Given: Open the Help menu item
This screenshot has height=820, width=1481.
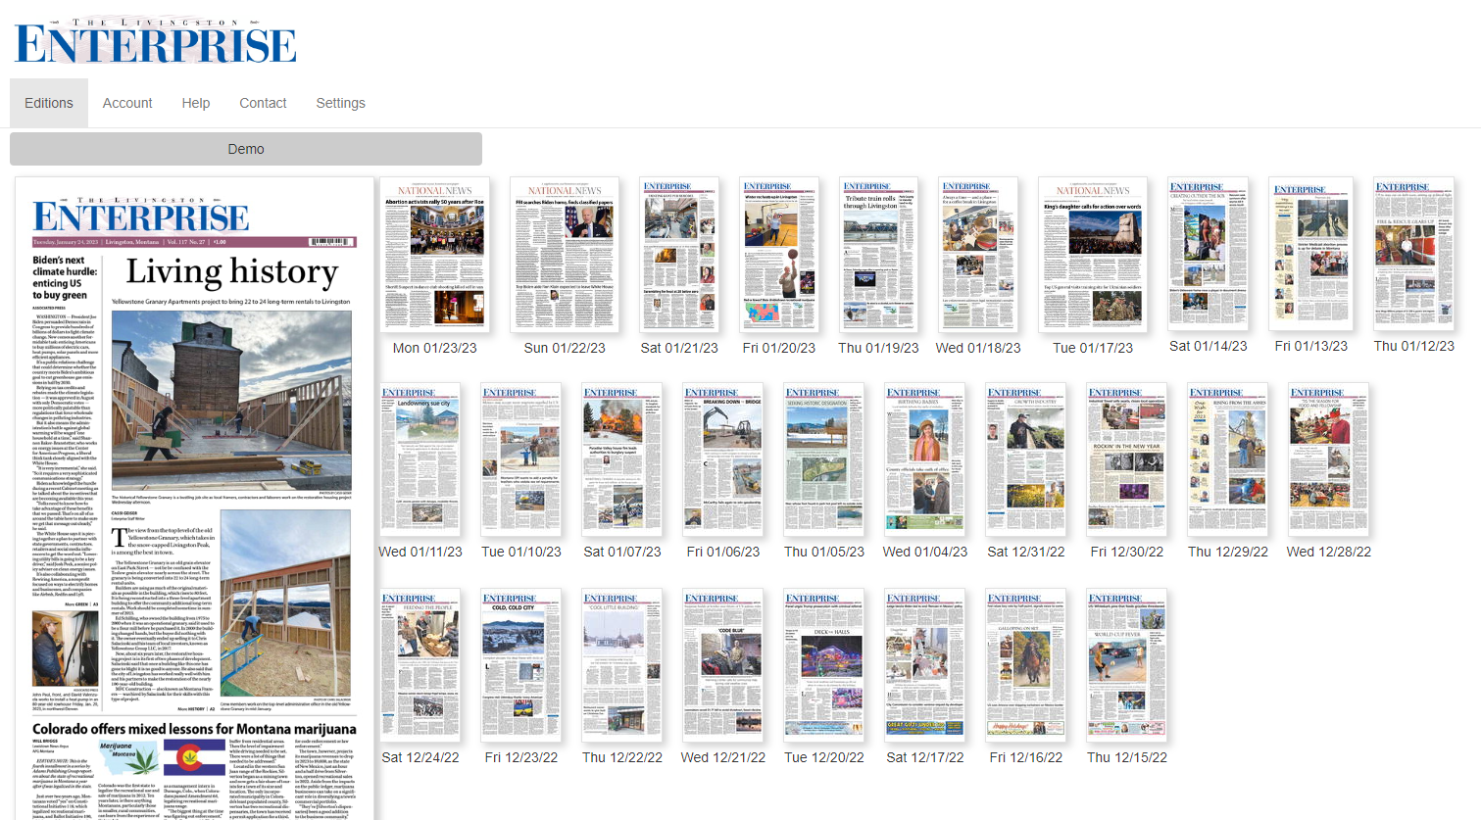Looking at the screenshot, I should pyautogui.click(x=195, y=103).
